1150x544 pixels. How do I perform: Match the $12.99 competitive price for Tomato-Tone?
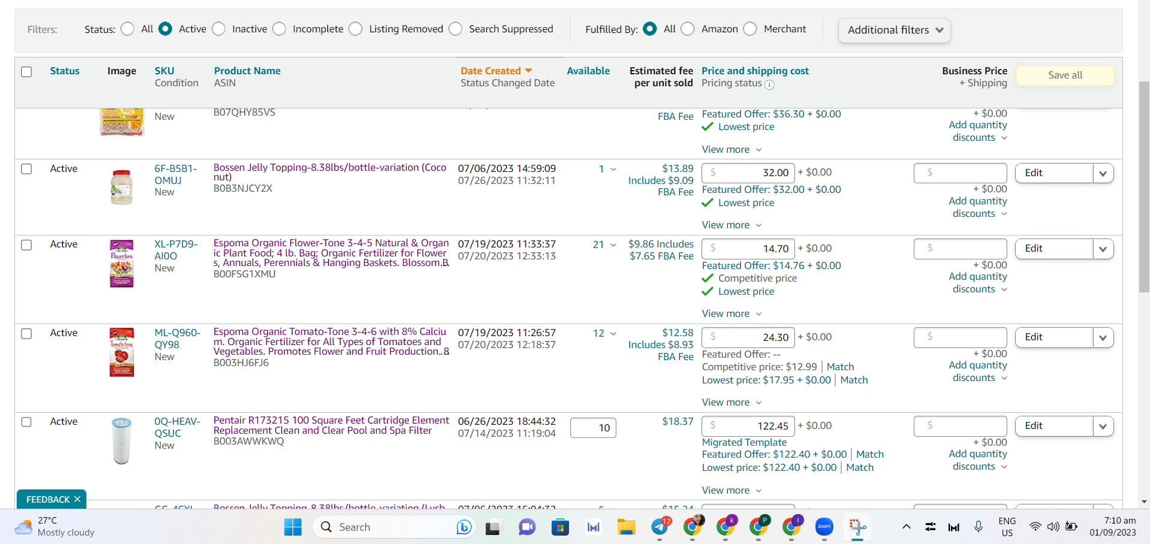(x=840, y=367)
